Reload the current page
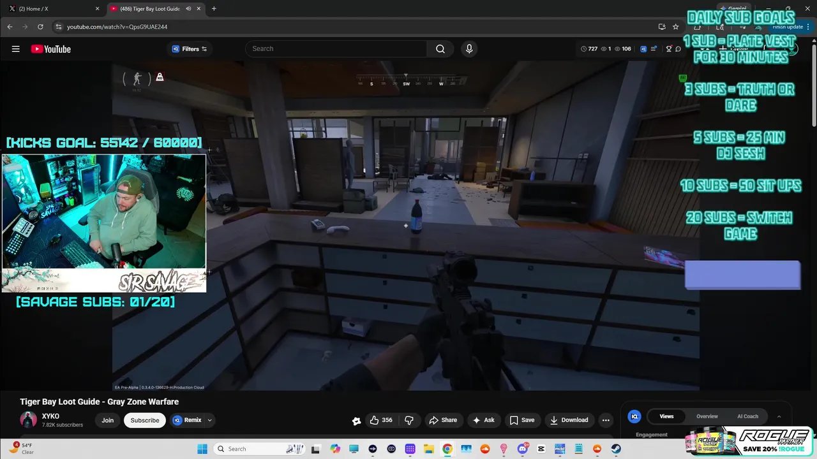The width and height of the screenshot is (817, 459). [x=40, y=27]
